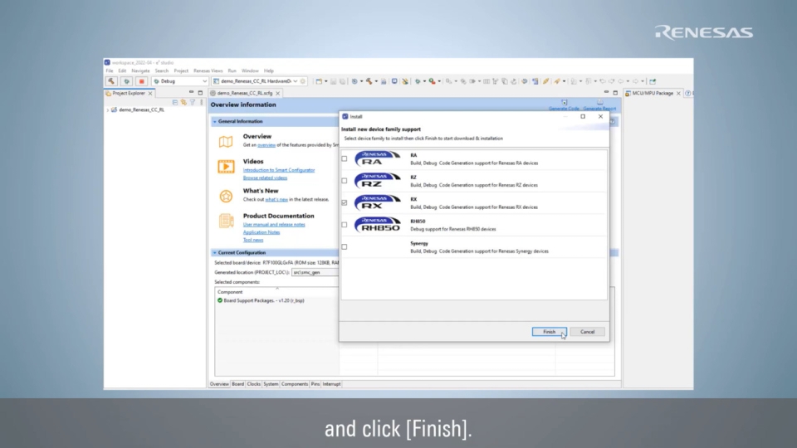Open the Tool news link
Viewport: 797px width, 448px height.
pyautogui.click(x=253, y=240)
